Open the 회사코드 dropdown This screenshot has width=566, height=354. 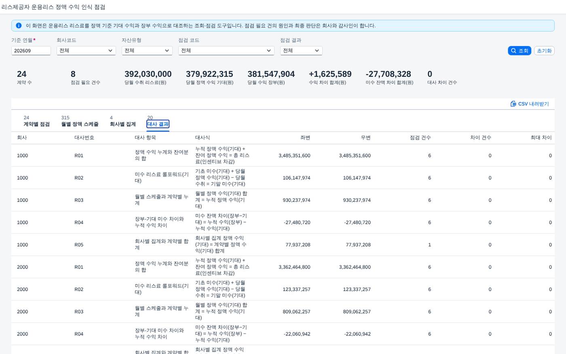[x=86, y=51]
